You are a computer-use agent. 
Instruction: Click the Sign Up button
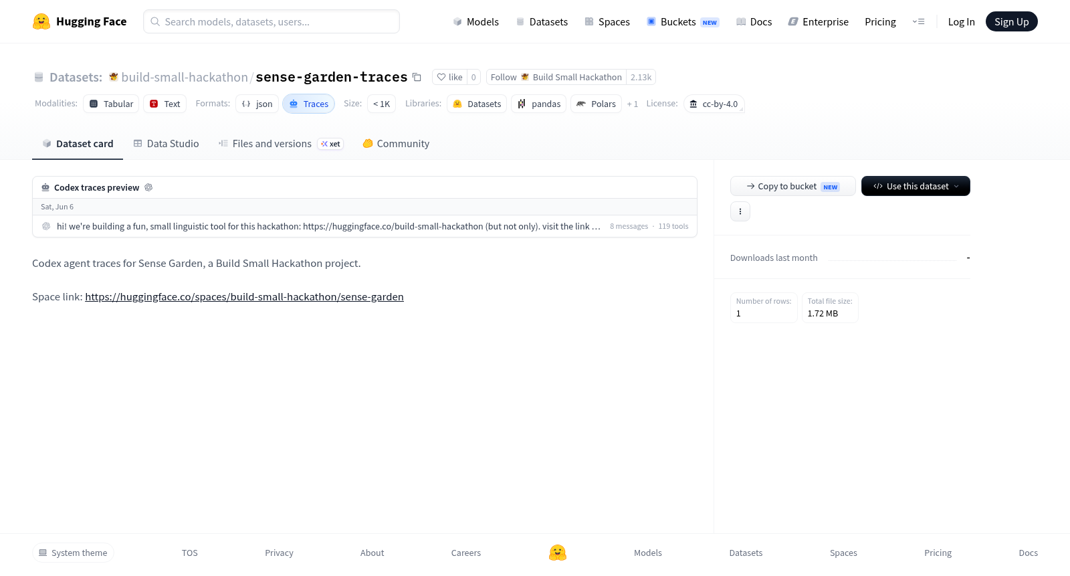click(1011, 21)
